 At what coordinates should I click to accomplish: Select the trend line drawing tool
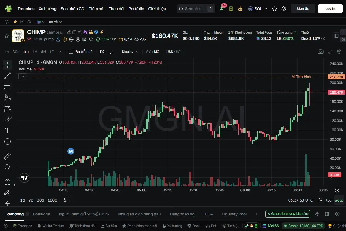pyautogui.click(x=7, y=76)
